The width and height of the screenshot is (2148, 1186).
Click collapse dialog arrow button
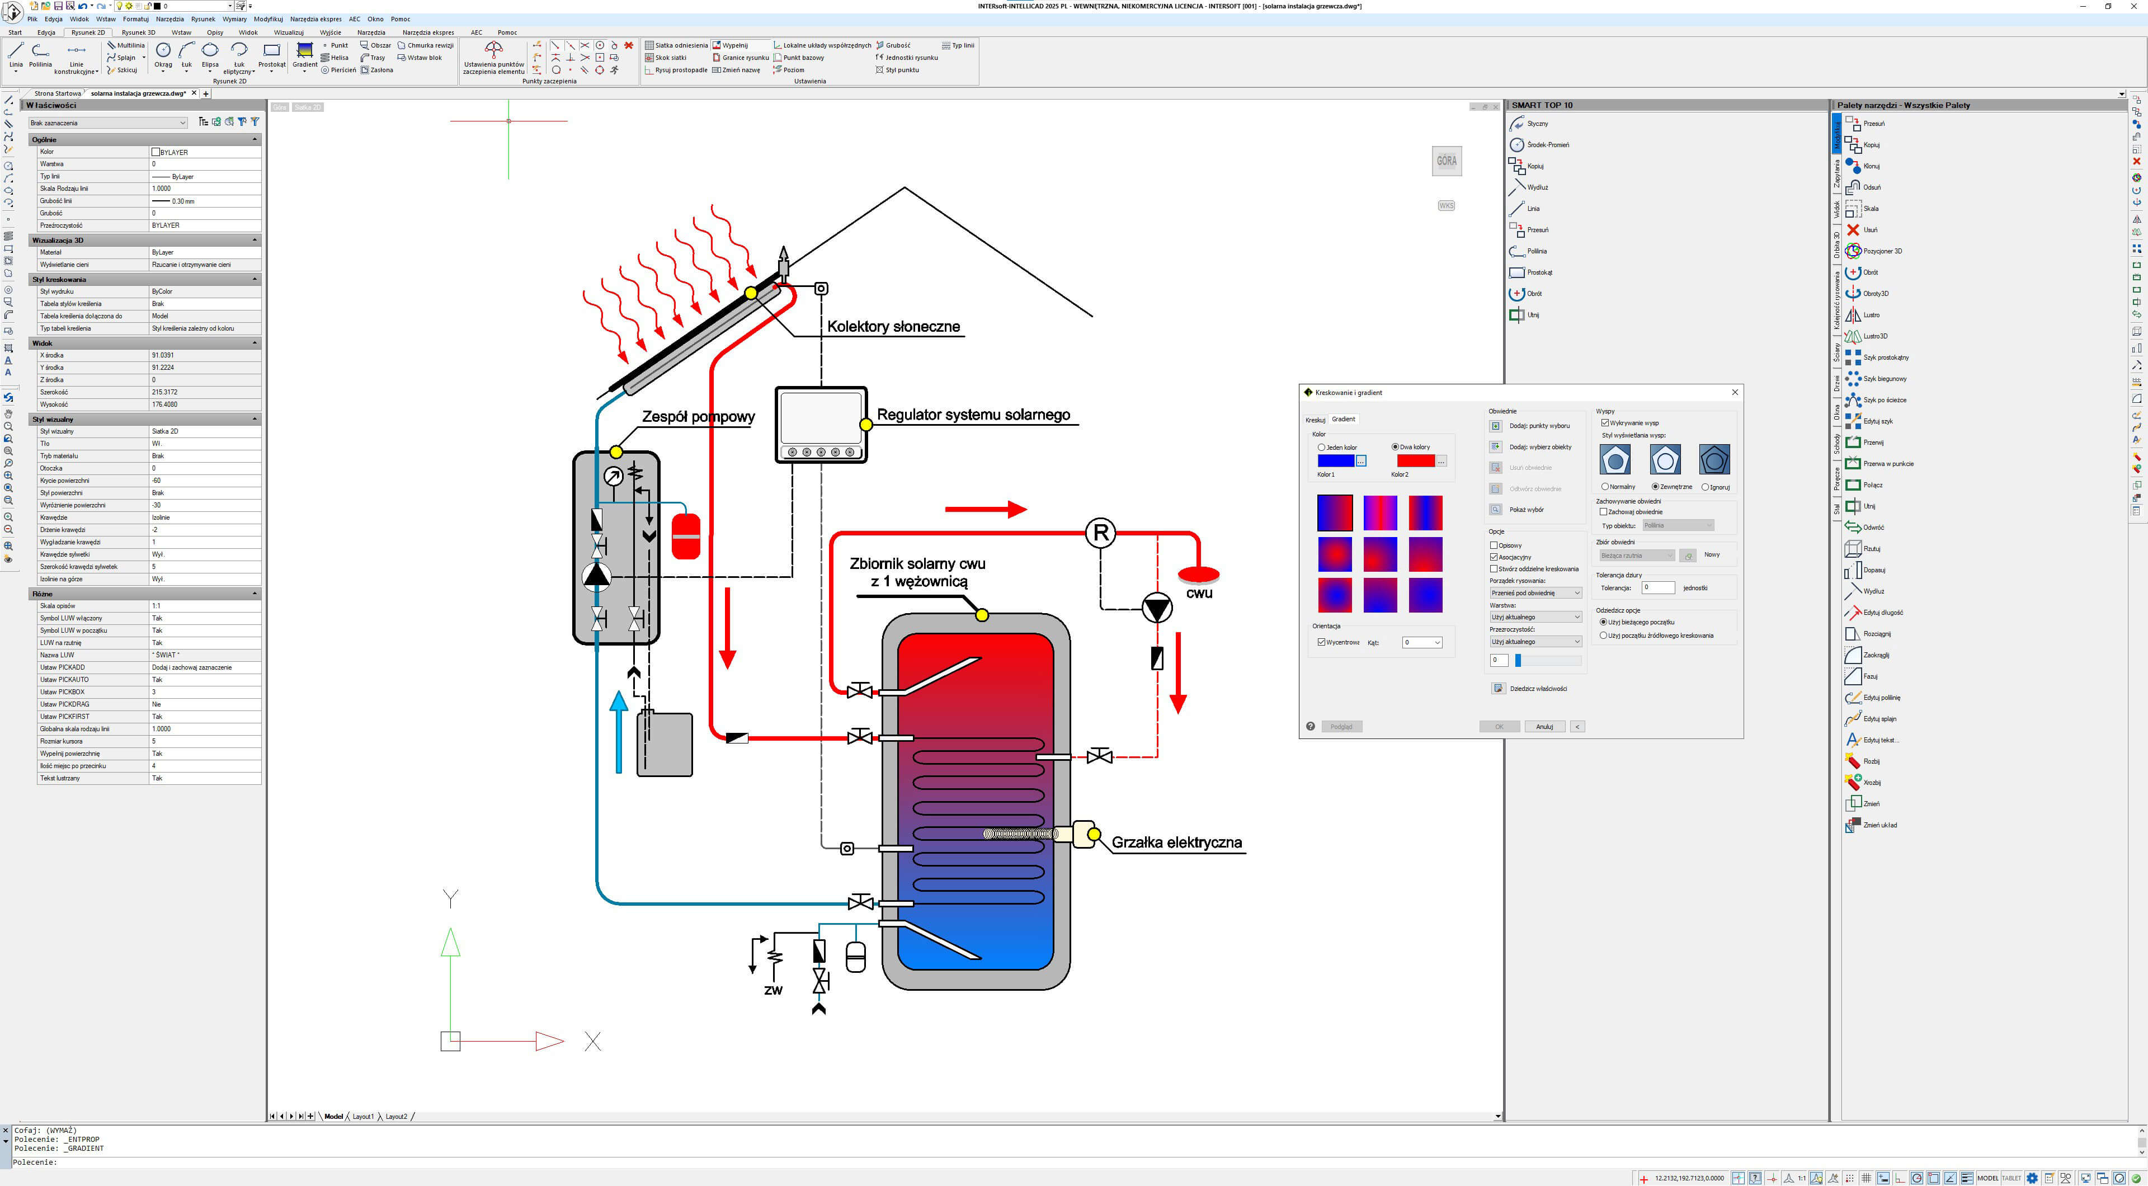1577,727
